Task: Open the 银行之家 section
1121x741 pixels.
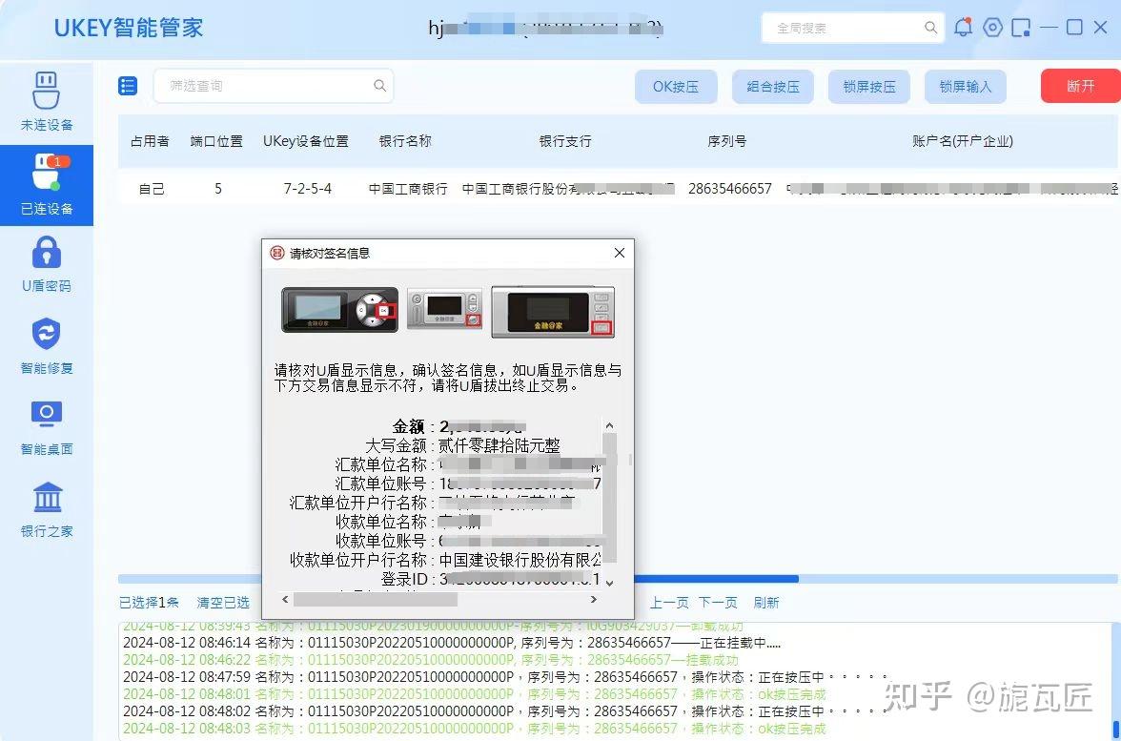Action: (x=46, y=510)
